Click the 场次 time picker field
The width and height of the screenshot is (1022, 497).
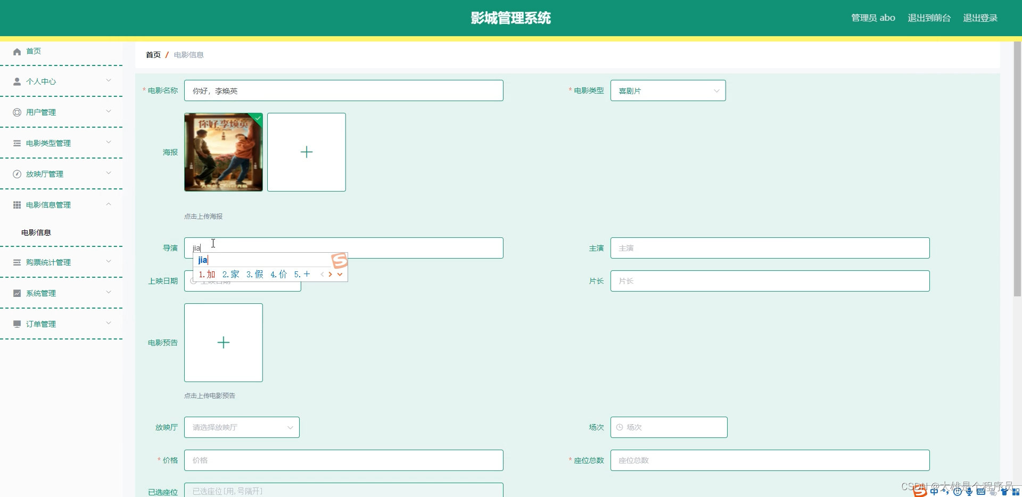pos(669,427)
